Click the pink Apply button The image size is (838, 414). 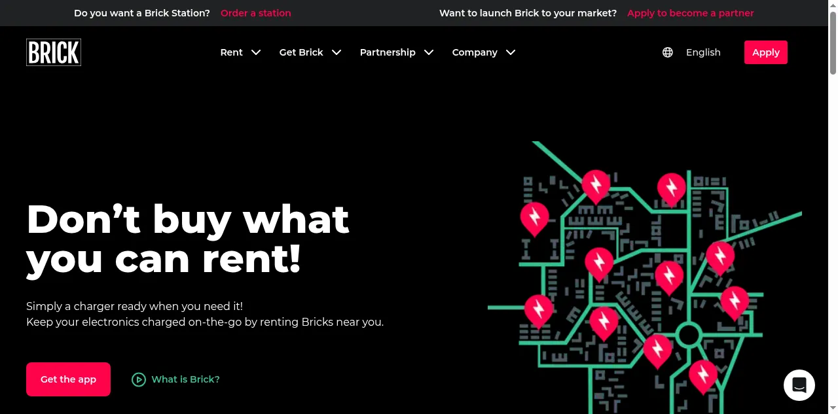click(766, 52)
